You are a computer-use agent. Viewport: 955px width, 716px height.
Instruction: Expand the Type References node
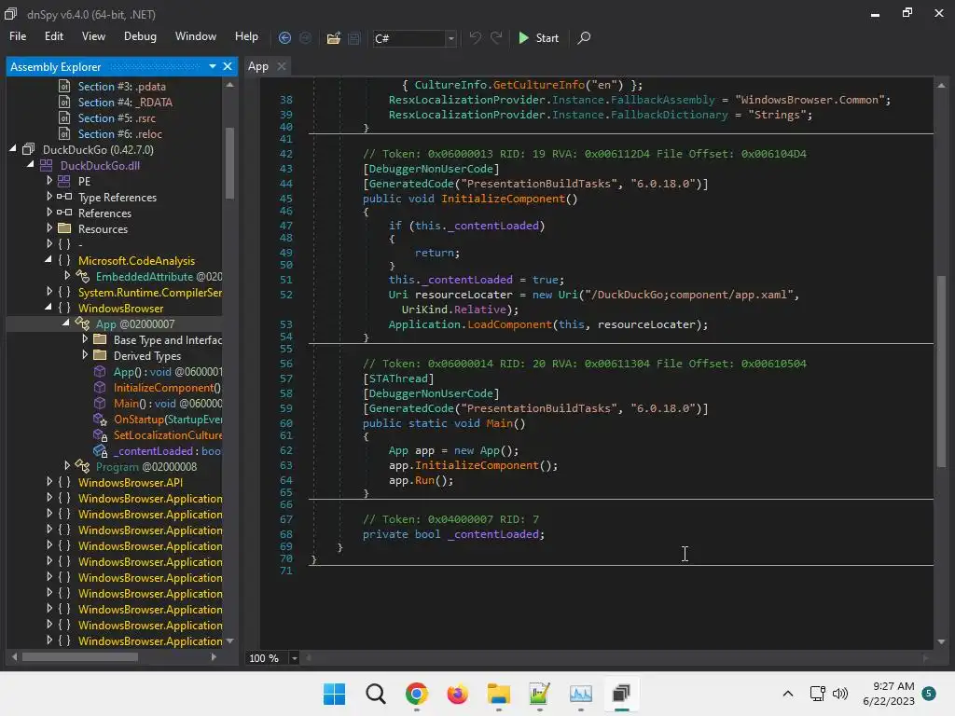[x=49, y=198]
